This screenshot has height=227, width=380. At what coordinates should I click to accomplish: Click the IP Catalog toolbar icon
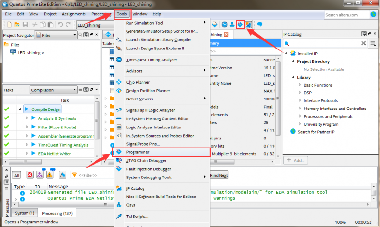coord(248,25)
